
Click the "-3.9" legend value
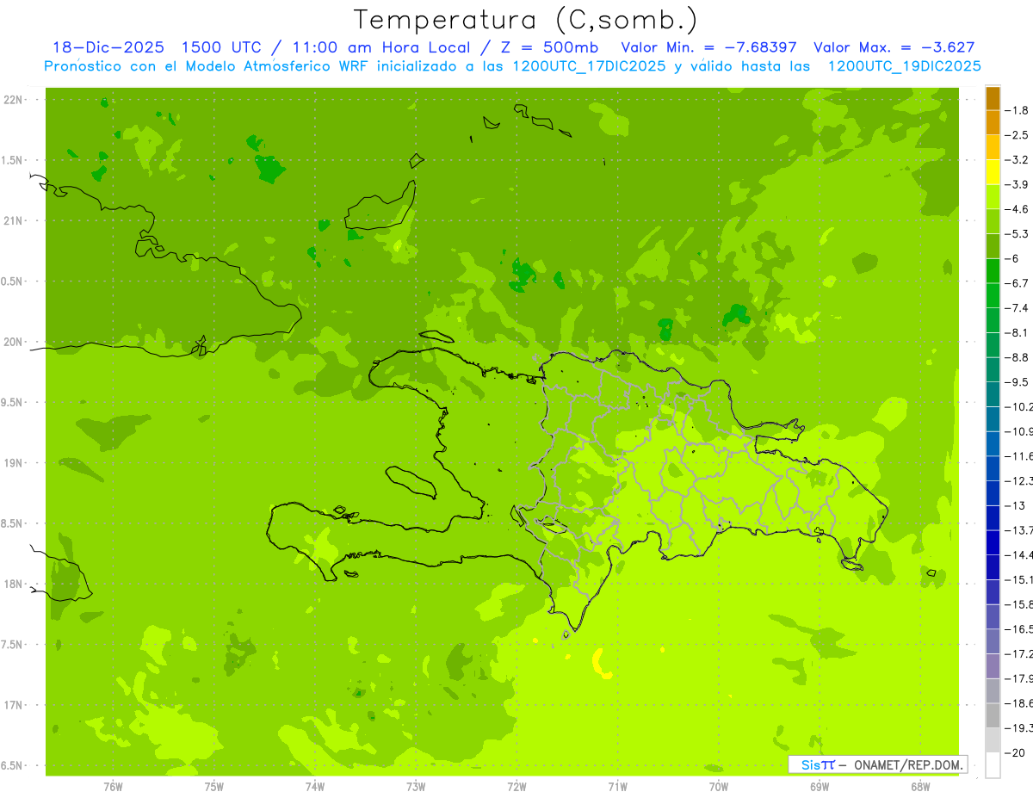click(x=1017, y=184)
